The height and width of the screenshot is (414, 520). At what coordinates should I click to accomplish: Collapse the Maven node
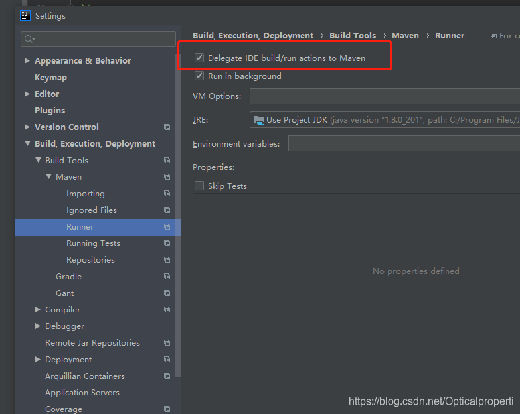coord(48,176)
